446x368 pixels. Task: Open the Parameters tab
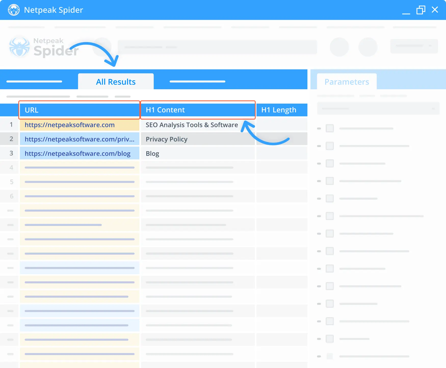point(347,82)
